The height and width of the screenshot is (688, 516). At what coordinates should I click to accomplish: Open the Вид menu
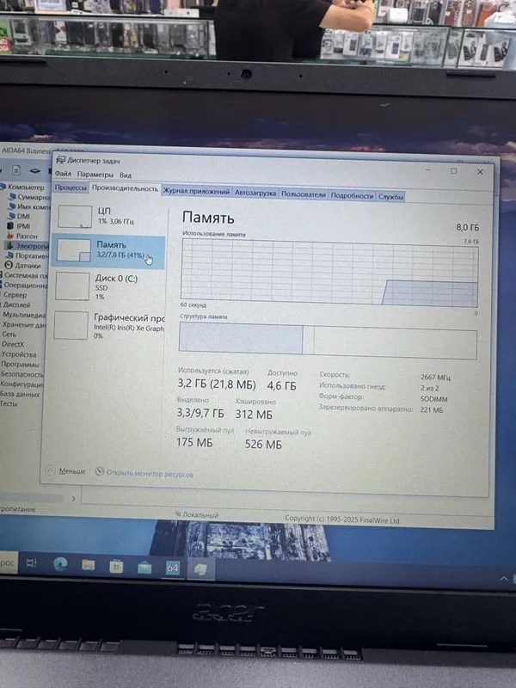(126, 175)
